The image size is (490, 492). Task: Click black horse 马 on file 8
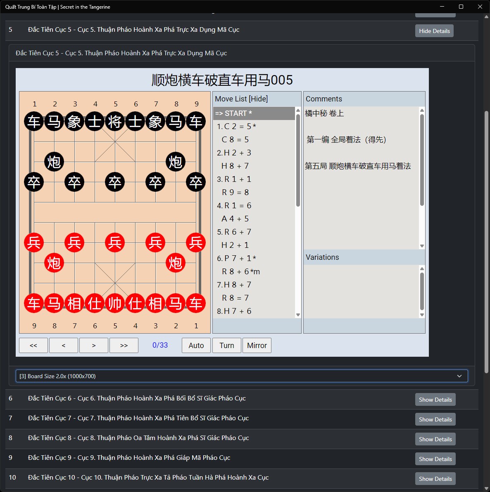click(x=176, y=121)
